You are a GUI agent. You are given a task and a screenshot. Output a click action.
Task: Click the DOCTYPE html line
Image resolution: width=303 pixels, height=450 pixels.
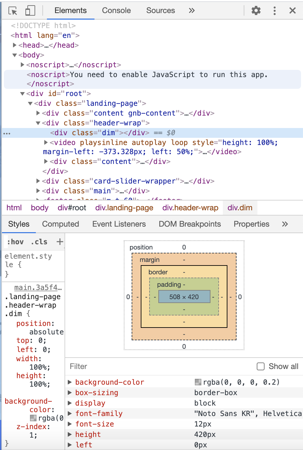[43, 25]
